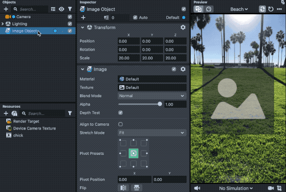Image resolution: width=286 pixels, height=192 pixels.
Task: Click the Pivot Position X input field
Action: (x=134, y=180)
